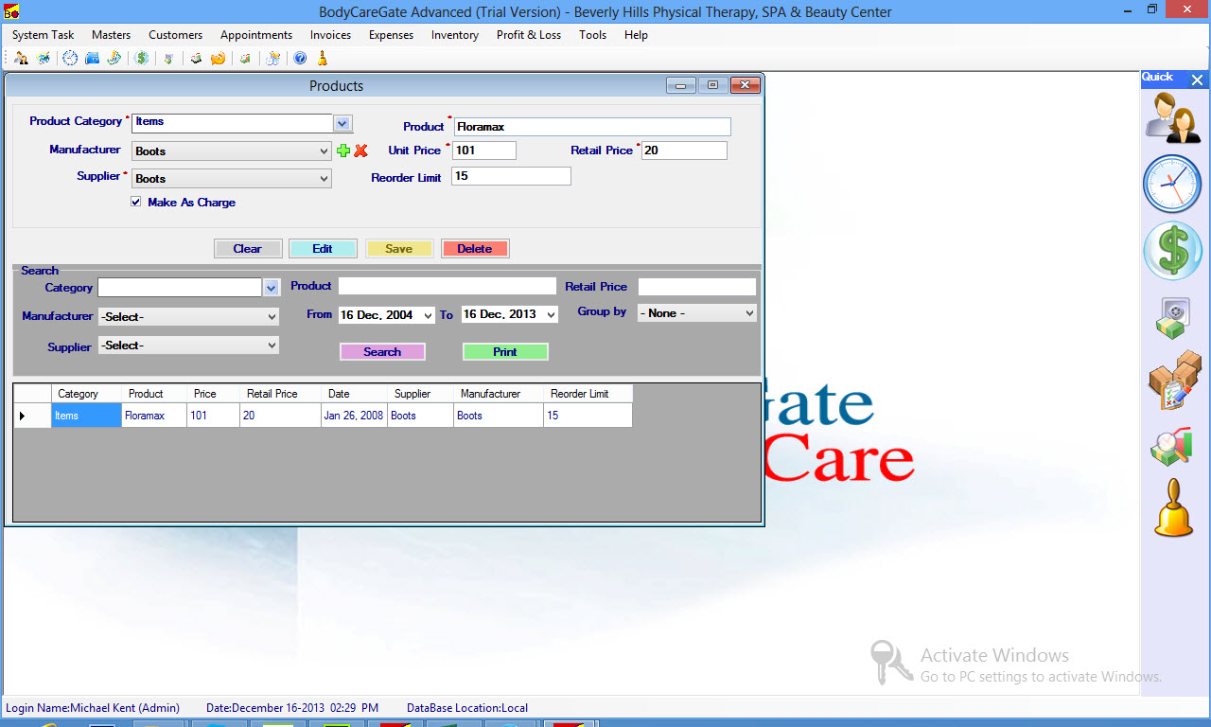
Task: Click the green Print button
Action: (505, 352)
